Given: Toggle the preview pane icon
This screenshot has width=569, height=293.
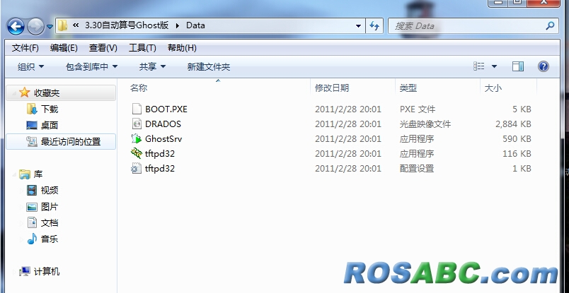Looking at the screenshot, I should [518, 66].
